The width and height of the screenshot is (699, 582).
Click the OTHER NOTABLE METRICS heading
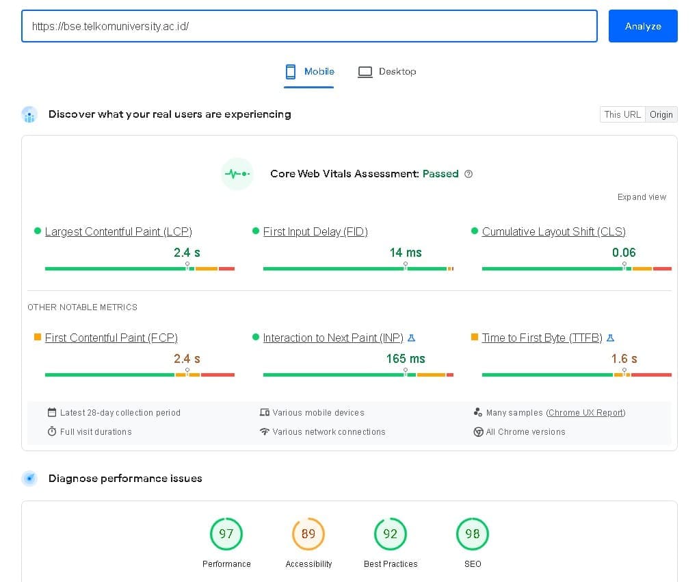[83, 307]
